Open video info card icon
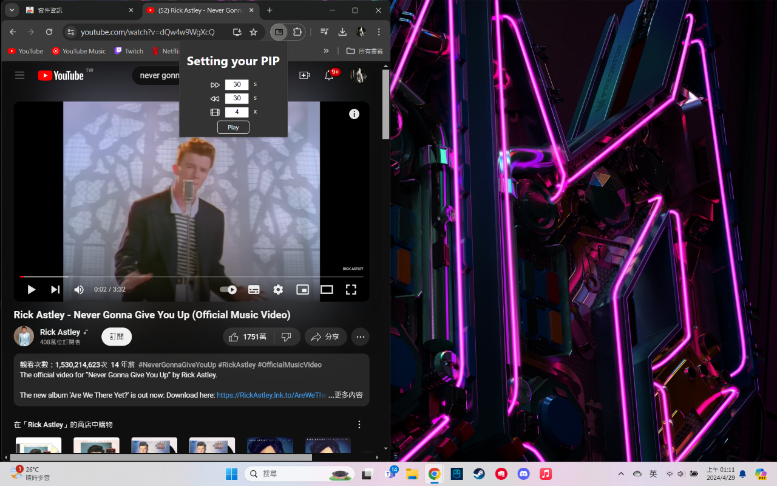This screenshot has width=777, height=486. tap(355, 114)
